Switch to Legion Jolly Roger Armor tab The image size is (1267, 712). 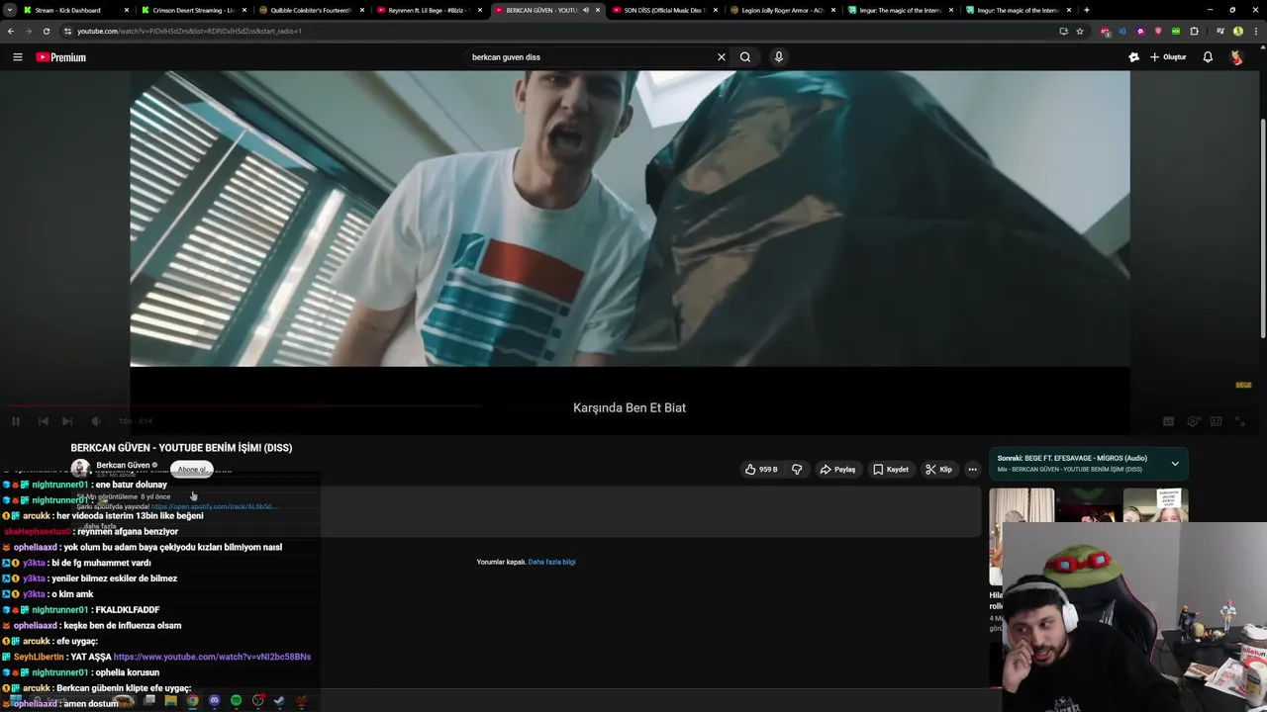(x=782, y=10)
